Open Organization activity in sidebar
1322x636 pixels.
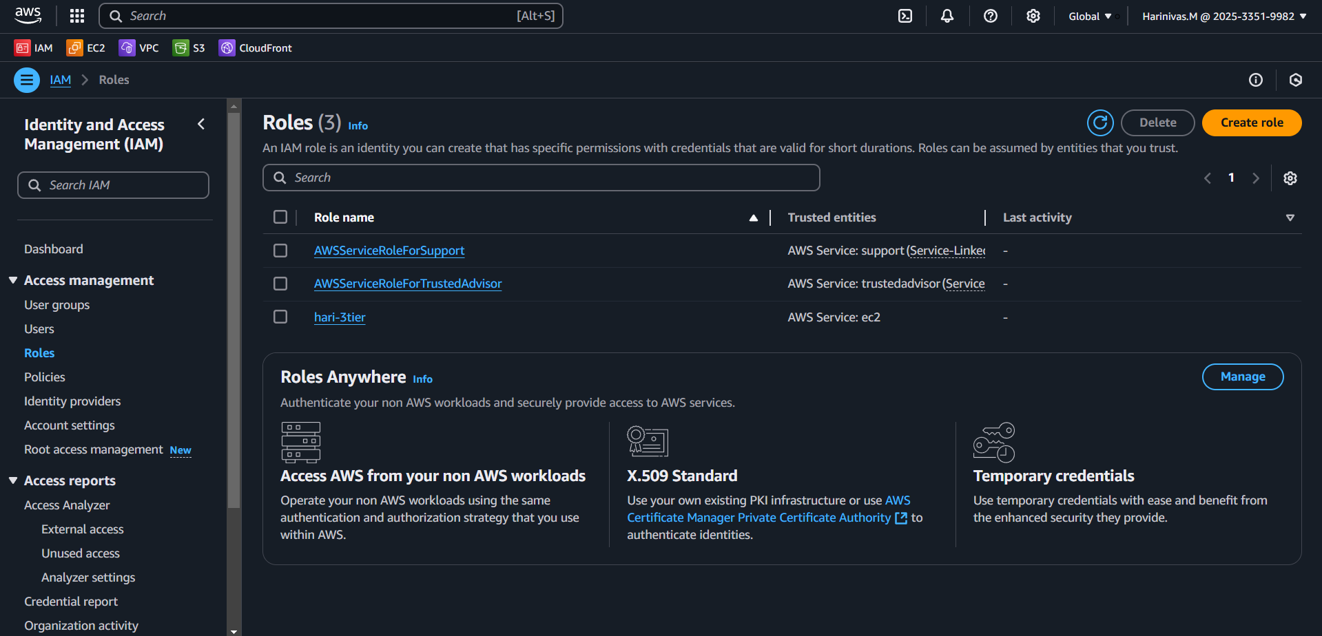pyautogui.click(x=81, y=626)
